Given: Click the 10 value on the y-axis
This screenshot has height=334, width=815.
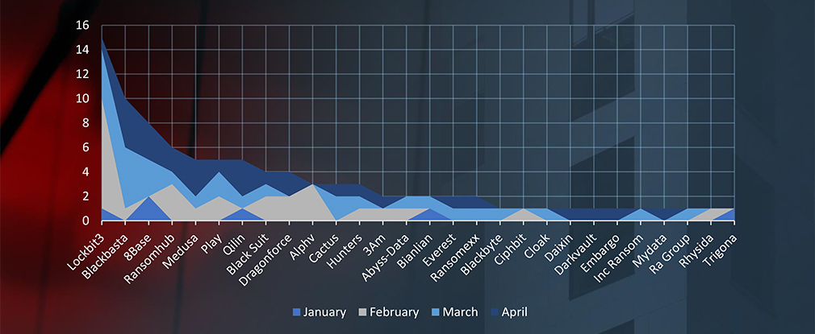Looking at the screenshot, I should click(x=83, y=98).
